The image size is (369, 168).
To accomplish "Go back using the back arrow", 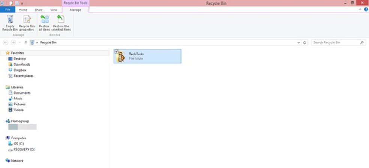I will coord(6,43).
